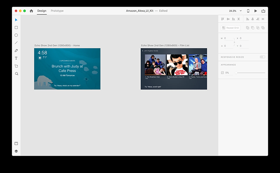The image size is (280, 173).
Task: Select the Select (arrow) tool
Action: point(16,20)
